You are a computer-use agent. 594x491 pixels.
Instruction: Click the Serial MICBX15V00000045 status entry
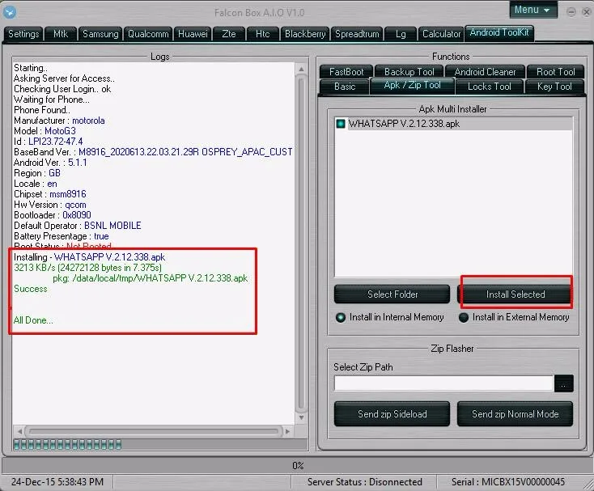507,482
